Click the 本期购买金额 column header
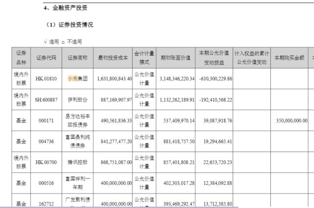 (x=289, y=58)
